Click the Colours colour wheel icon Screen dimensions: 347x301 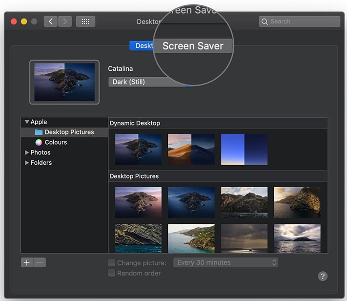click(39, 142)
